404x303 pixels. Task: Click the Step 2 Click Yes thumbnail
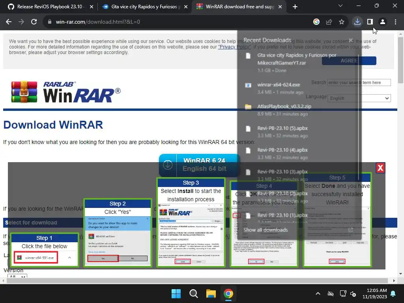pos(118,232)
